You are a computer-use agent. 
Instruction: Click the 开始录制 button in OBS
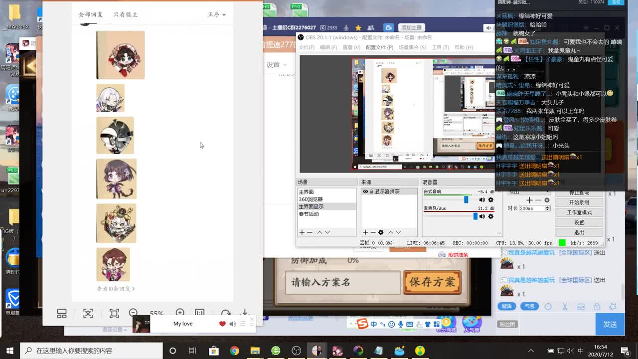pos(579,202)
